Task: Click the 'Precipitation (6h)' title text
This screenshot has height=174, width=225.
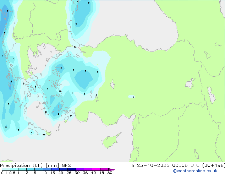Action: [x=21, y=165]
